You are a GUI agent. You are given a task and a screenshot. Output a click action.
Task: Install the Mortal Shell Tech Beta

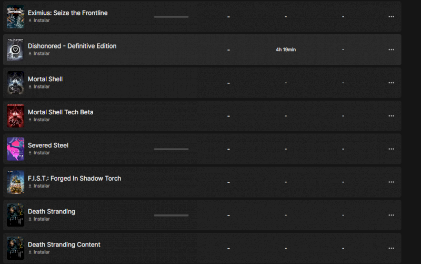[39, 120]
